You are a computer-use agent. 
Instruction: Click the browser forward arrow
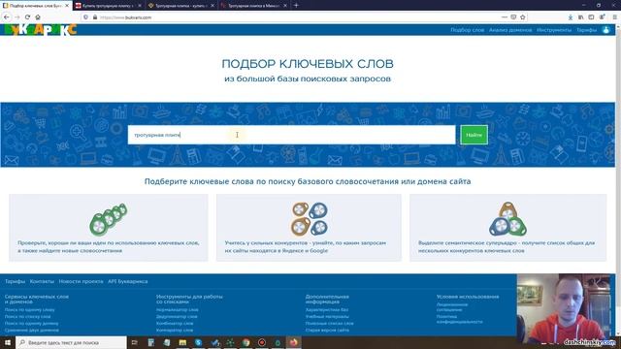point(17,17)
